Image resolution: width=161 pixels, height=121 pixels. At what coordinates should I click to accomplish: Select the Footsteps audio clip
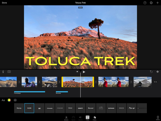tap(29, 92)
